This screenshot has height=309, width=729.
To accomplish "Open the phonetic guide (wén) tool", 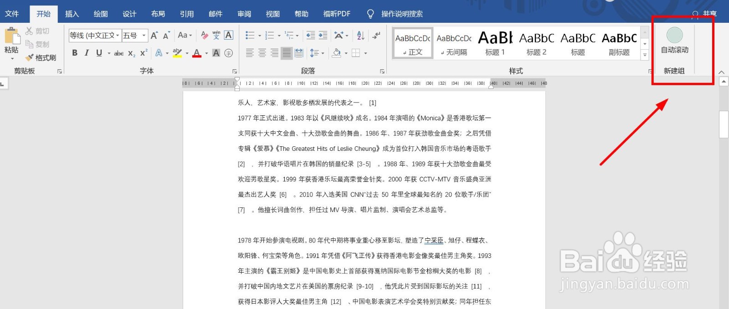I will click(216, 35).
